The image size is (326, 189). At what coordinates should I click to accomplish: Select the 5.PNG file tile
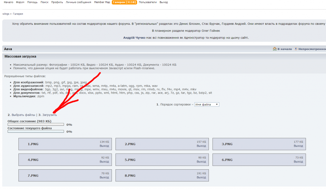click(162, 160)
